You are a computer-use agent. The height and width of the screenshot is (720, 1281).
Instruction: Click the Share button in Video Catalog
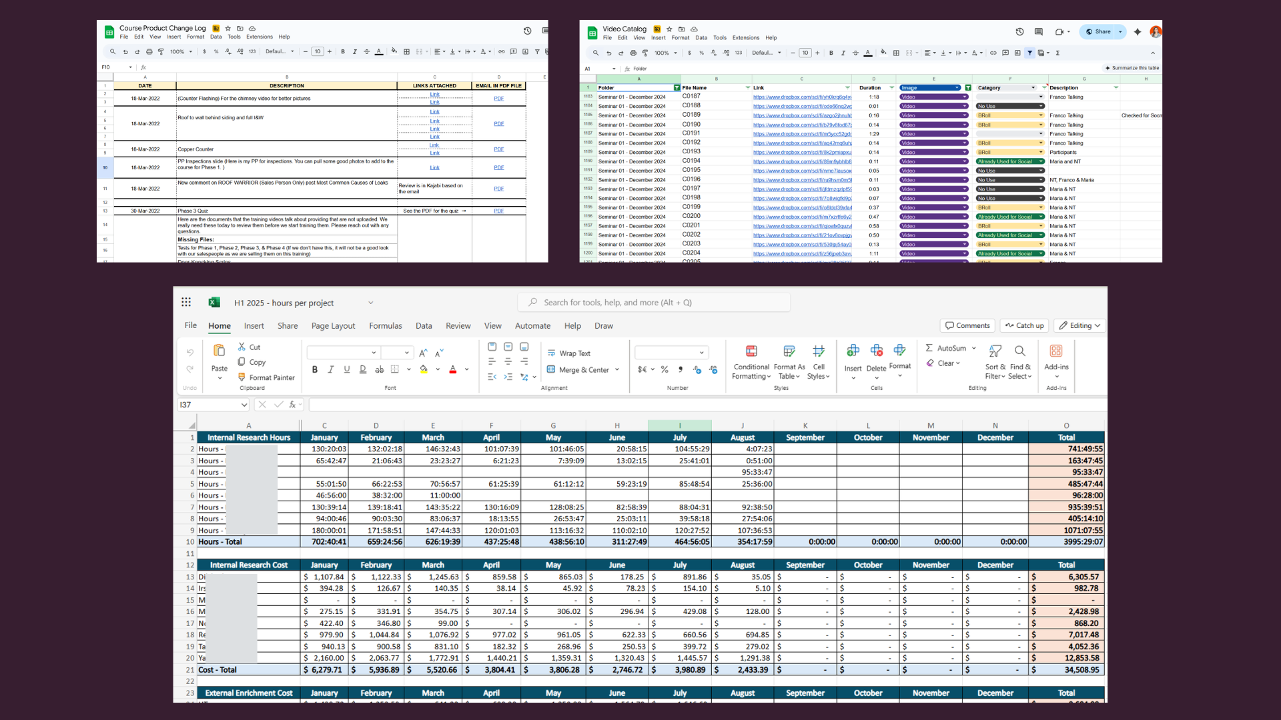click(1098, 32)
